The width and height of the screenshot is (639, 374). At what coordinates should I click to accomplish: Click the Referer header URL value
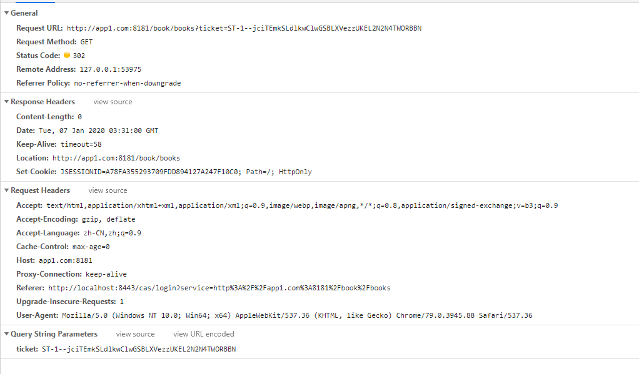coord(219,288)
